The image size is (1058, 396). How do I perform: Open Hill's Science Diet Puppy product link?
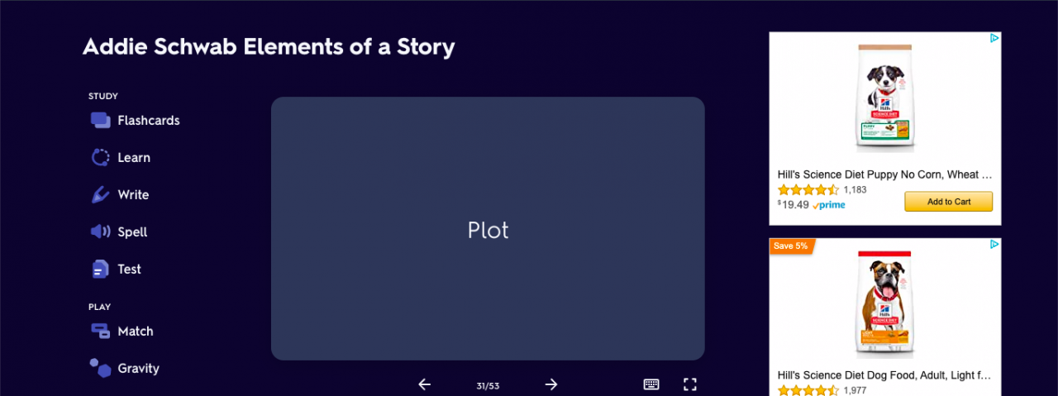[x=884, y=174]
